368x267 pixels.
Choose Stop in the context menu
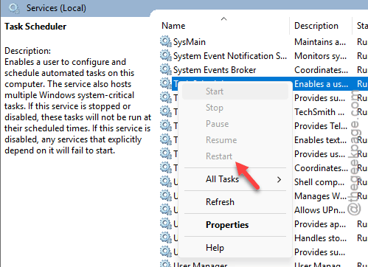point(235,108)
